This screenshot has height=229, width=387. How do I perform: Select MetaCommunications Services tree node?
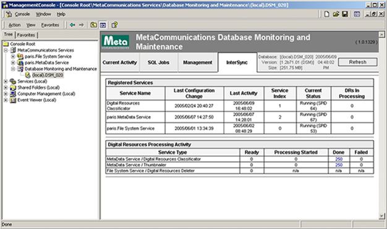point(45,50)
